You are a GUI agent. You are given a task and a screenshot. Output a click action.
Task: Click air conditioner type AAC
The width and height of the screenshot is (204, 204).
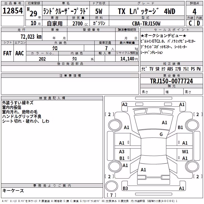20,53
